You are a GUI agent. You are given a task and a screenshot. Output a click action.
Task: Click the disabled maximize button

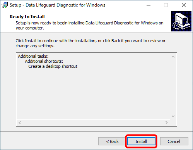[166, 5]
